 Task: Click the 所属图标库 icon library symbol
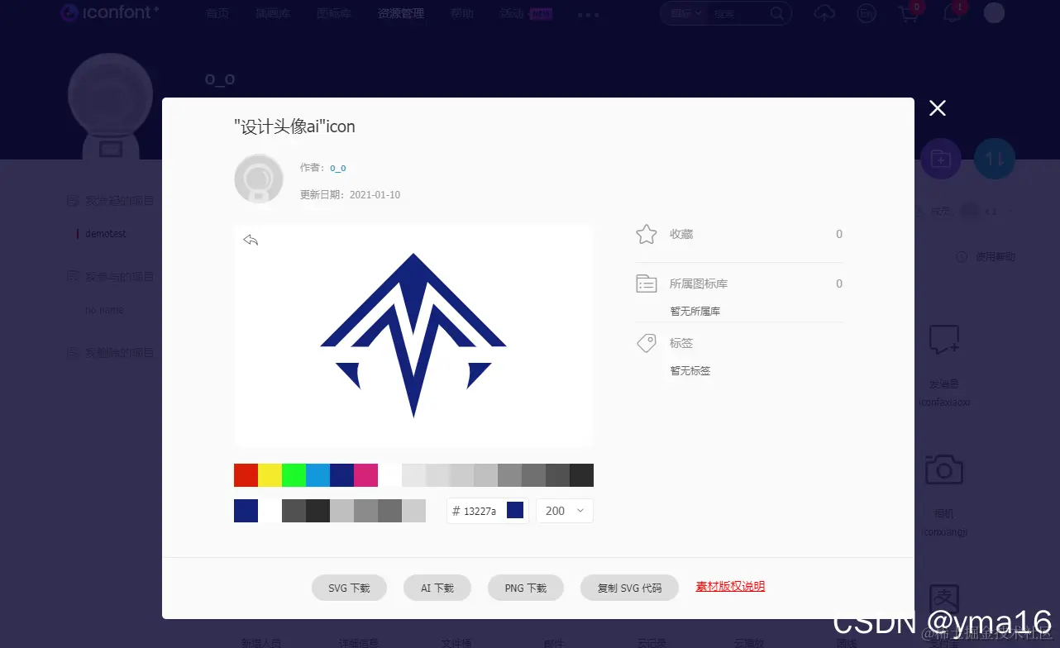point(648,283)
